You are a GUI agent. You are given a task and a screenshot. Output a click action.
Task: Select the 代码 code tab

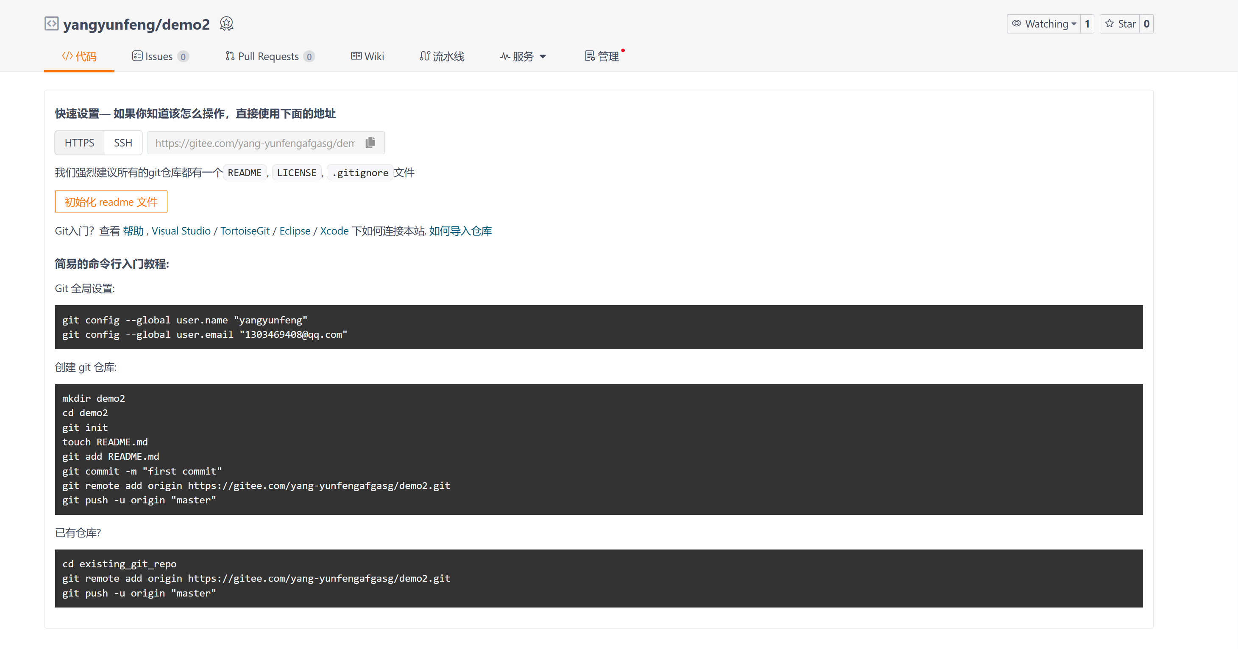[79, 57]
